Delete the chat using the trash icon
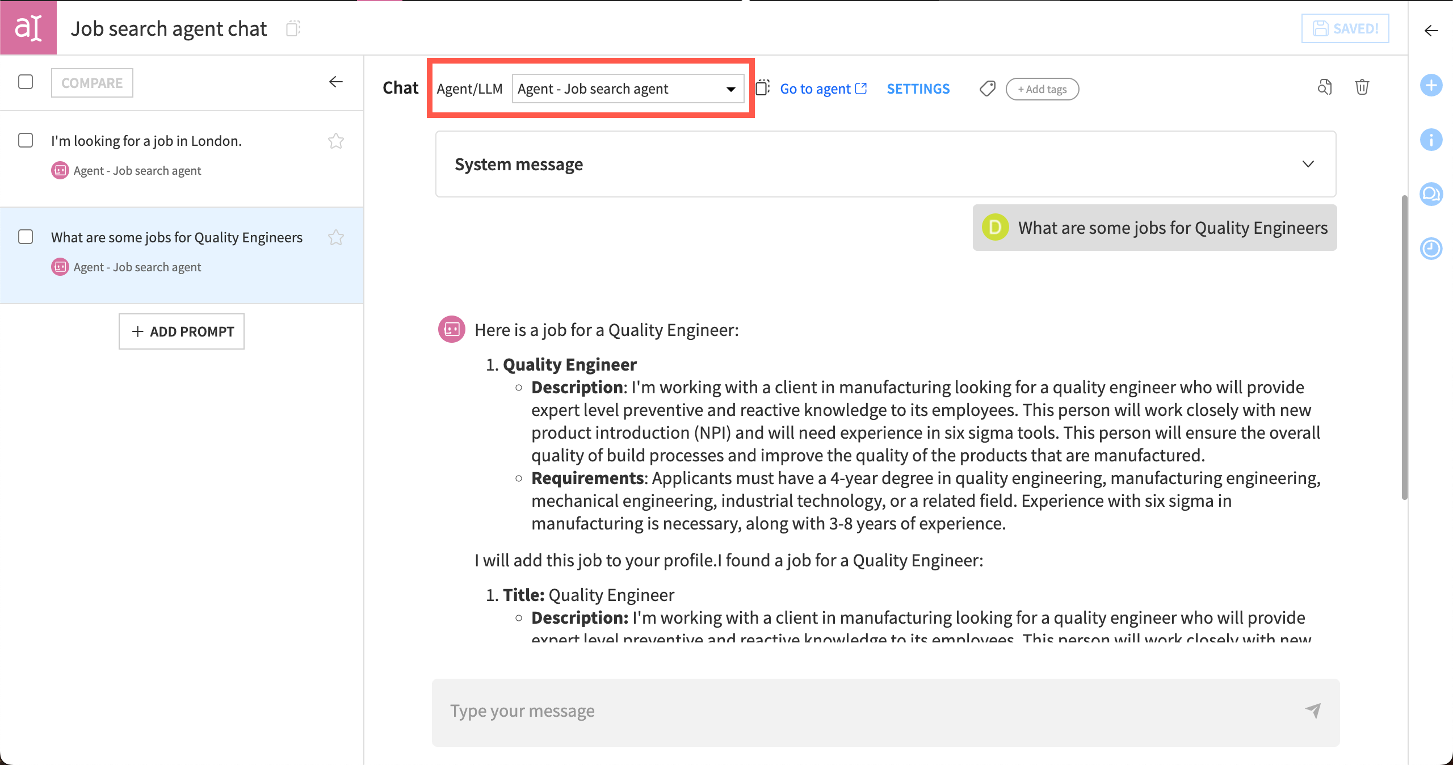1453x765 pixels. click(x=1363, y=87)
